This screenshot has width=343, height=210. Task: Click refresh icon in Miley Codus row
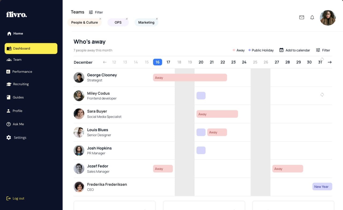[322, 94]
